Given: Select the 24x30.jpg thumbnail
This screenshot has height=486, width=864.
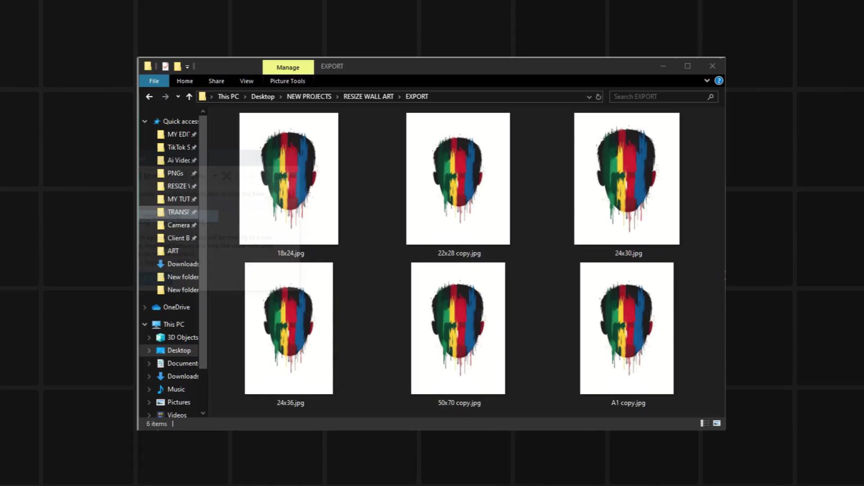Looking at the screenshot, I should coord(626,178).
